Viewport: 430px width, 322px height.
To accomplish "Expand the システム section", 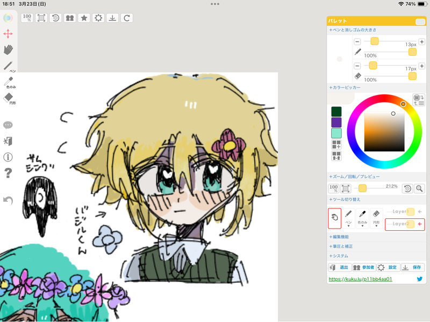I will [339, 256].
